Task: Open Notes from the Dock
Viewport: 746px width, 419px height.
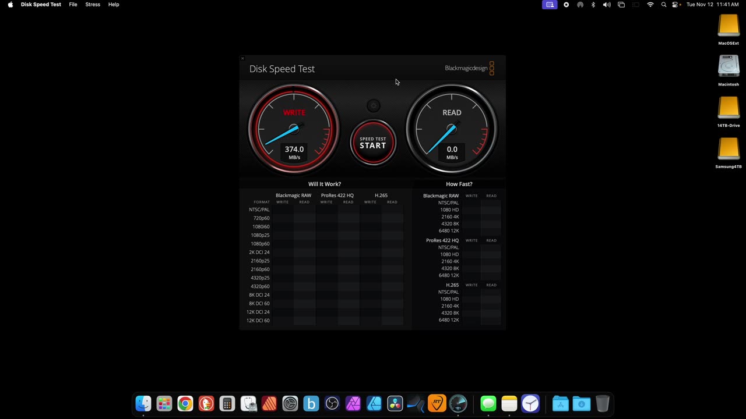Action: click(x=509, y=403)
